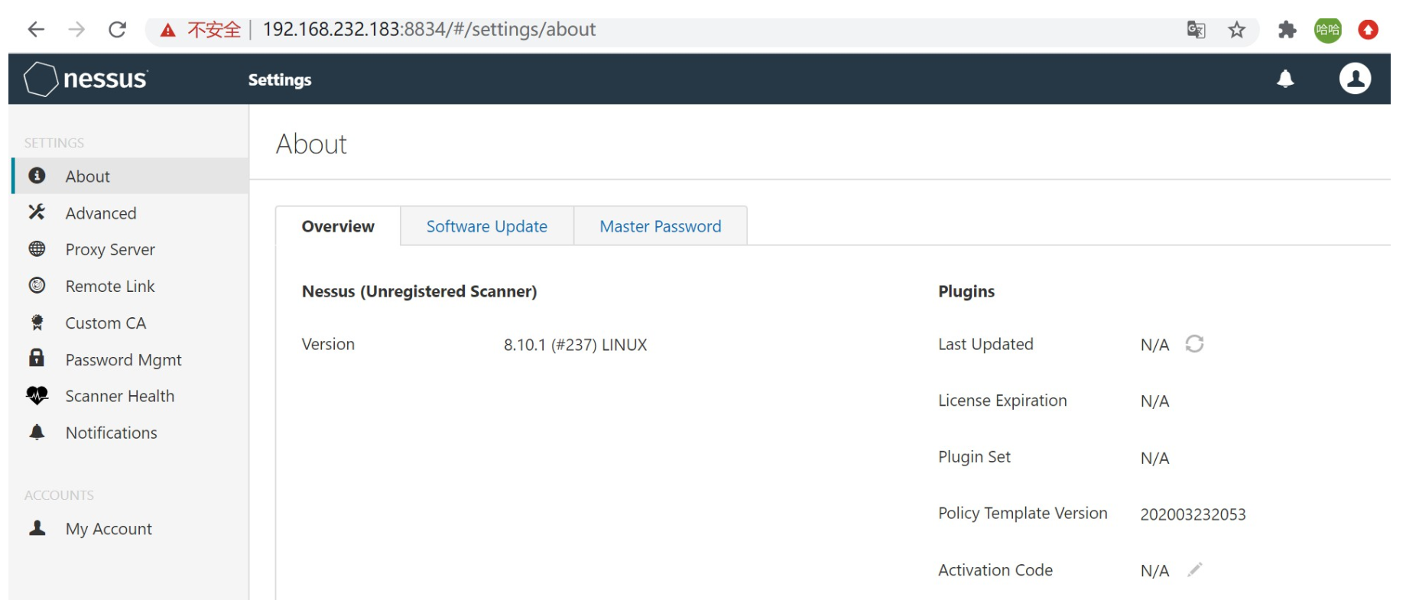Click Policy Template Version value 202003232053
Image resolution: width=1406 pixels, height=600 pixels.
pyautogui.click(x=1193, y=514)
